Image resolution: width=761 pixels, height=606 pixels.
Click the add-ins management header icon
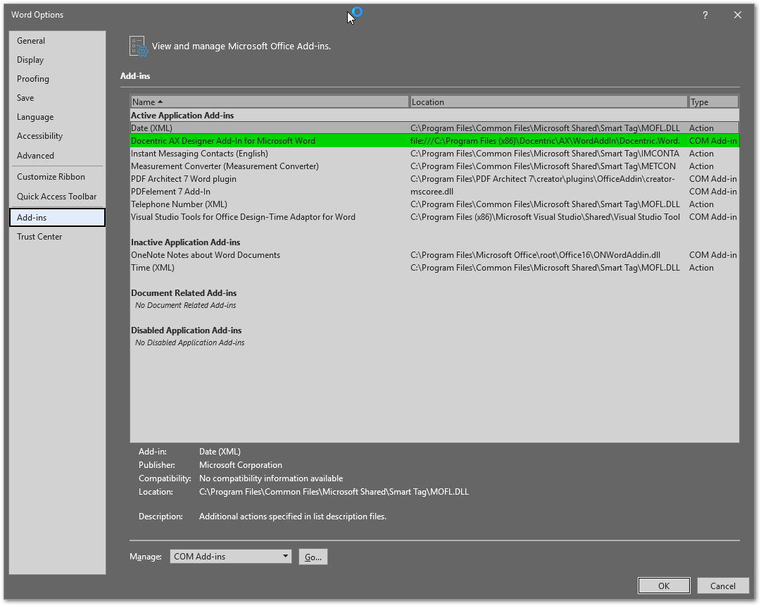pos(138,47)
